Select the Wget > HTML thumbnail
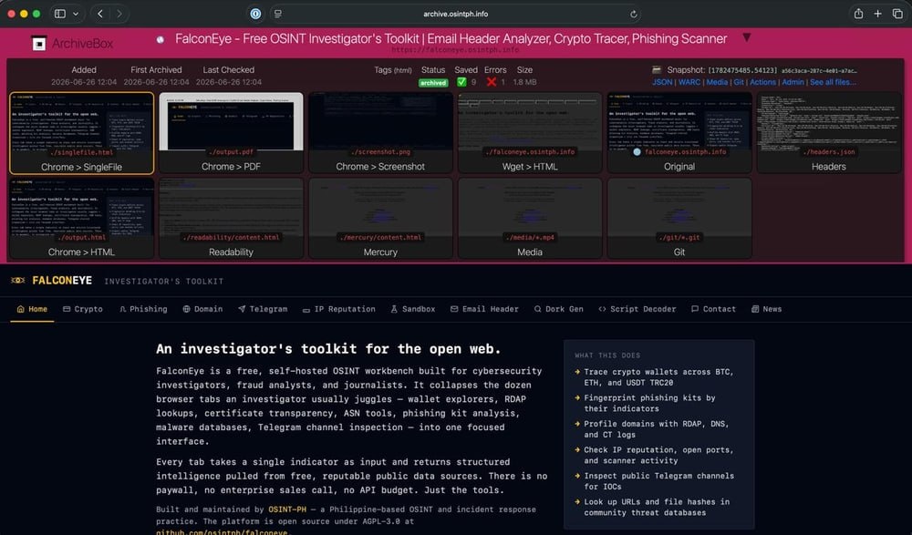The height and width of the screenshot is (535, 912). [x=530, y=132]
